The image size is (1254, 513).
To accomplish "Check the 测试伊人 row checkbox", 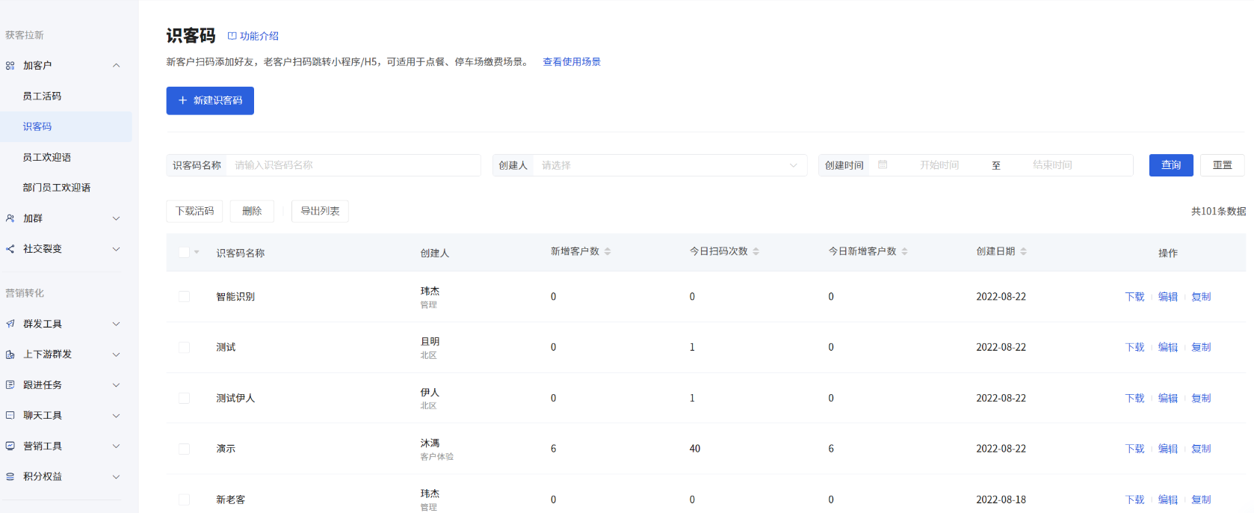I will point(184,399).
